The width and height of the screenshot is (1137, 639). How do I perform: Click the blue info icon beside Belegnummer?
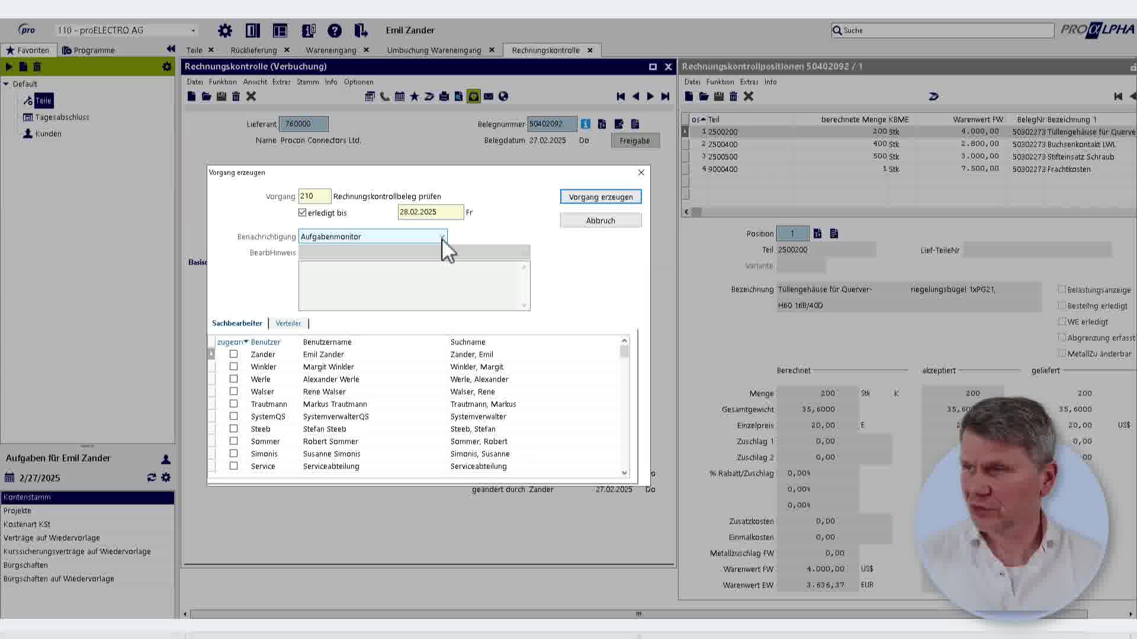point(585,124)
